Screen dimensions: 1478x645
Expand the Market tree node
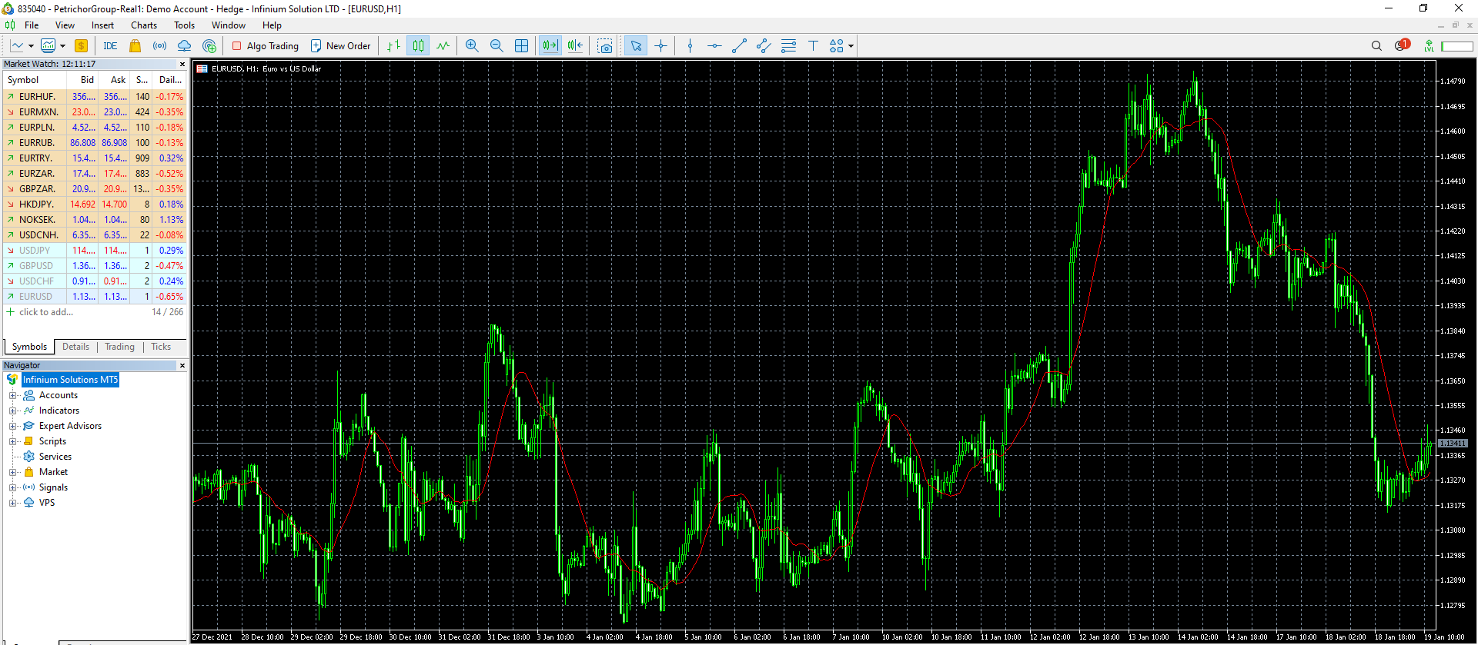point(12,472)
